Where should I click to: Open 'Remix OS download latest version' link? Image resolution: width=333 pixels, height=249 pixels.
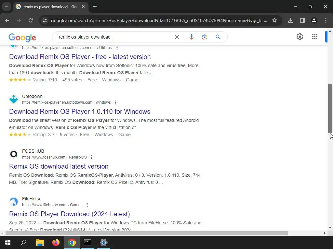pyautogui.click(x=59, y=166)
